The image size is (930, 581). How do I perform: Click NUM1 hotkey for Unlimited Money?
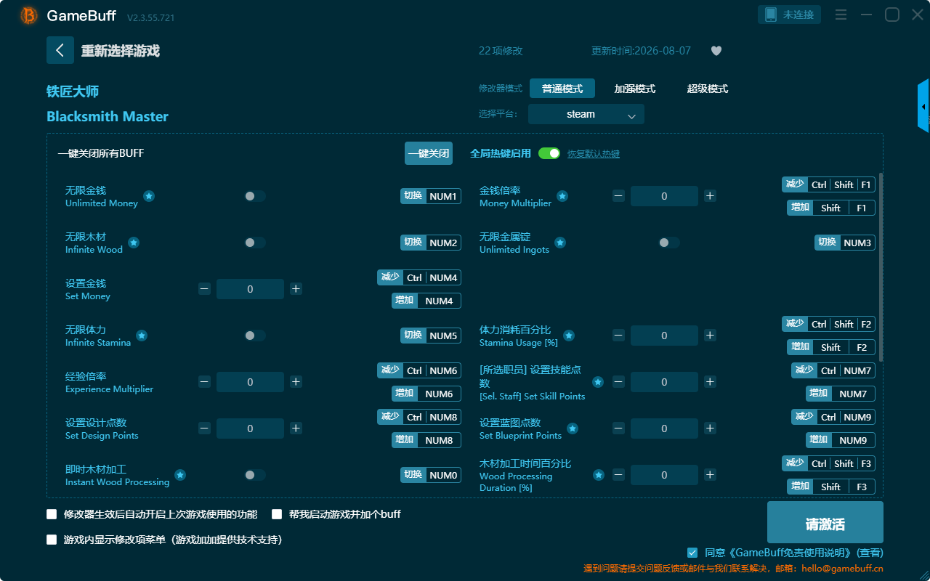[x=431, y=196]
